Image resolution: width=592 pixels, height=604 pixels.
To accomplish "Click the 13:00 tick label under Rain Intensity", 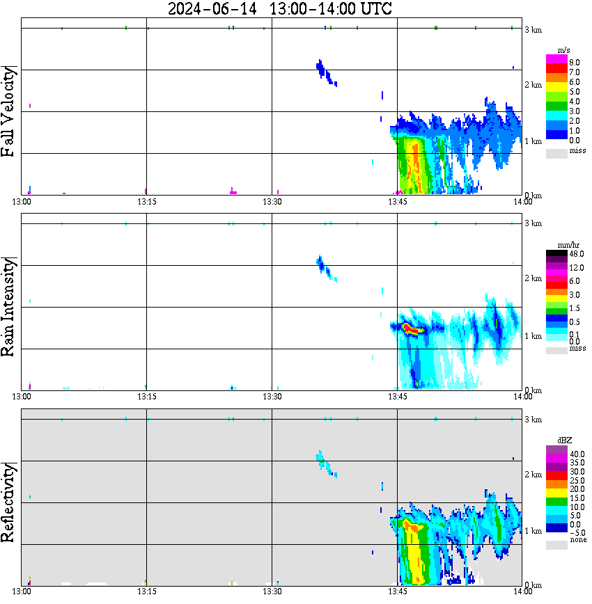I will tap(22, 397).
